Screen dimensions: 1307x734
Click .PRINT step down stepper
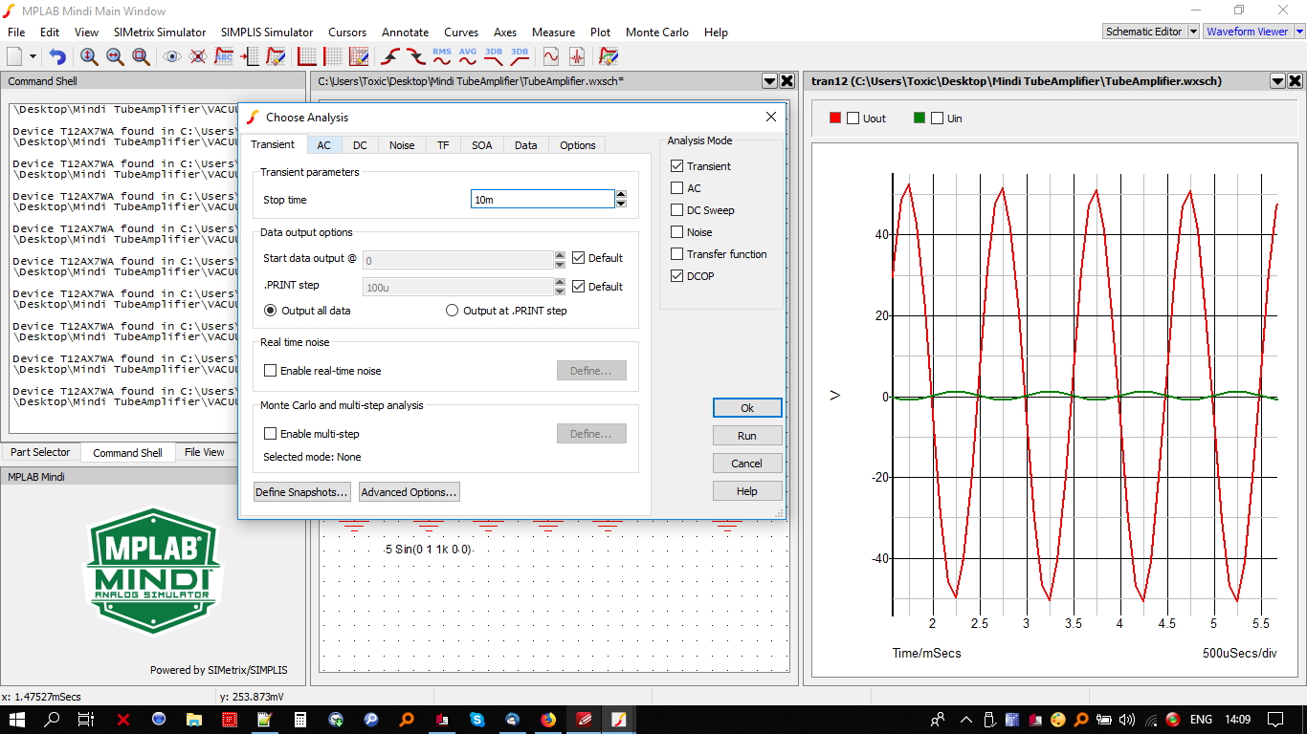(x=560, y=291)
